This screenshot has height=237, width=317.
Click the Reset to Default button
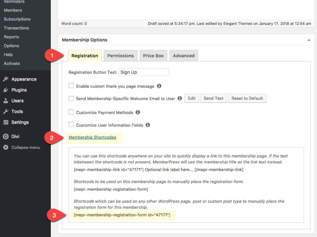pyautogui.click(x=247, y=98)
